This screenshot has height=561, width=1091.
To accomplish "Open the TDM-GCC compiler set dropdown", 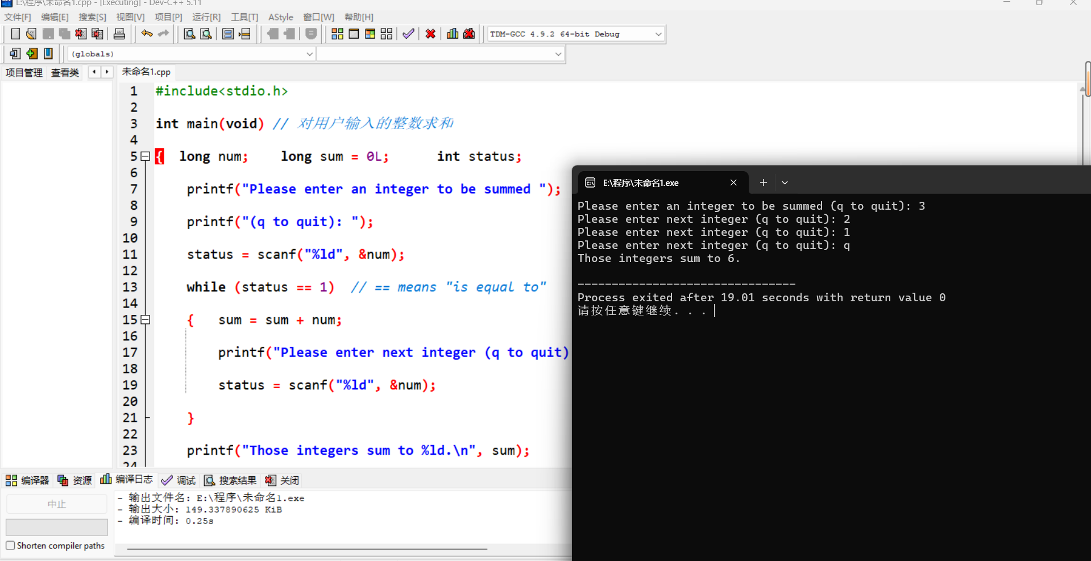I will [x=658, y=34].
